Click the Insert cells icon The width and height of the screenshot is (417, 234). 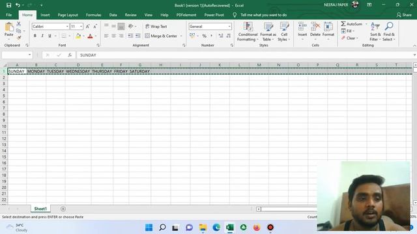302,27
